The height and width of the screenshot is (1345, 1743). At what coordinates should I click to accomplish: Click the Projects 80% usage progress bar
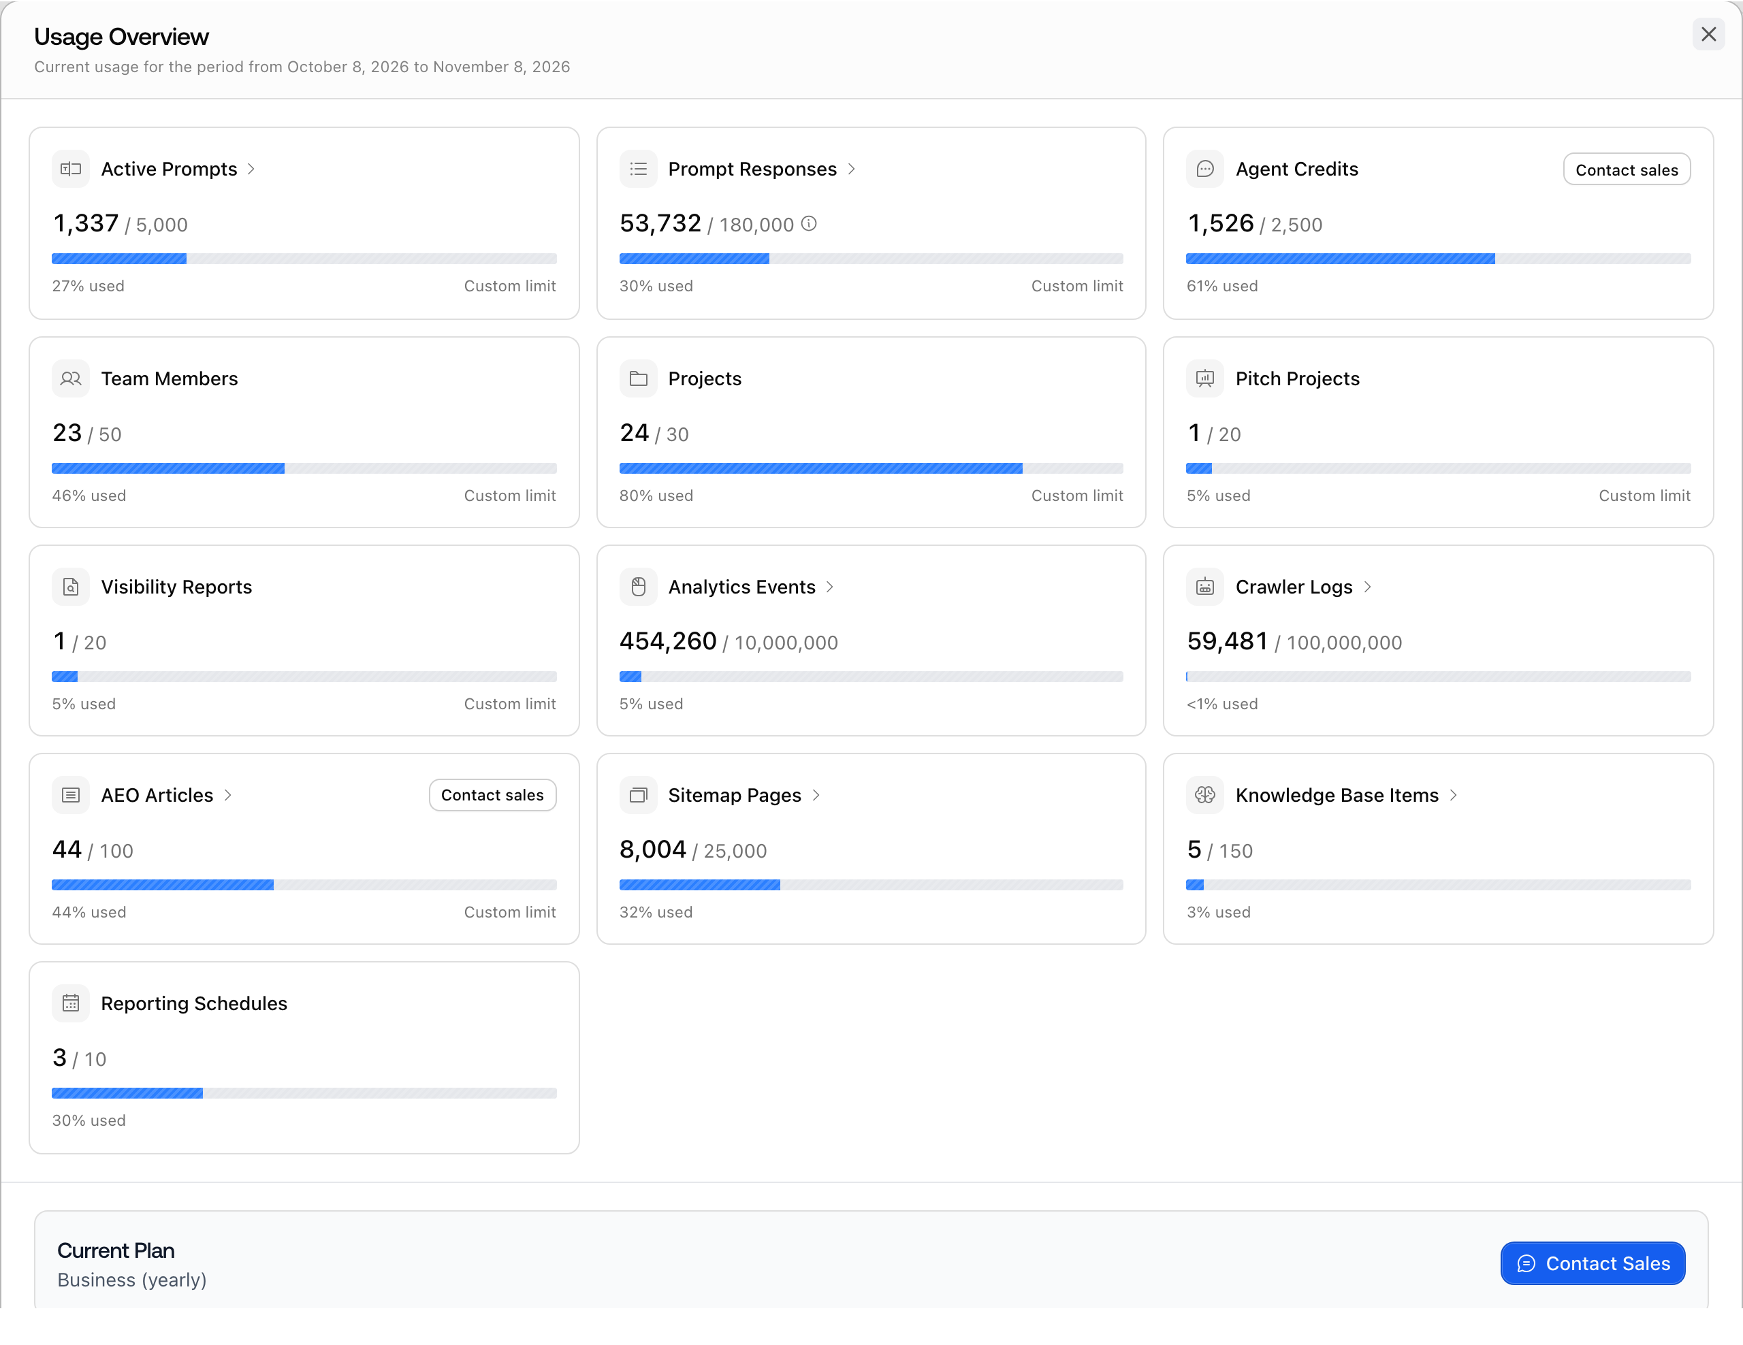[871, 468]
